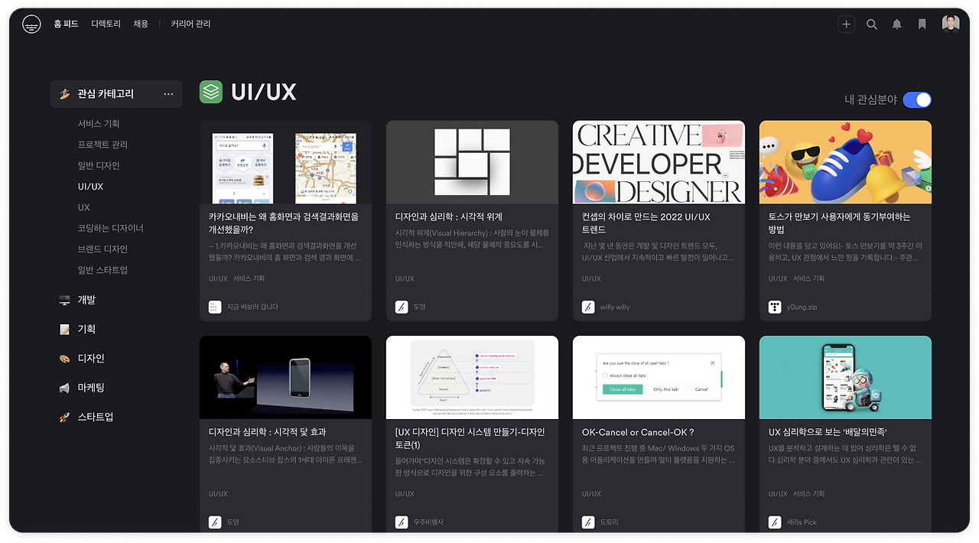The height and width of the screenshot is (543, 979).
Task: Collapse the 관심 카테고리 section
Action: point(106,94)
